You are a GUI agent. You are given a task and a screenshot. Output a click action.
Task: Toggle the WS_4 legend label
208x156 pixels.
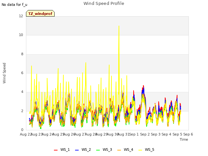click(128, 149)
